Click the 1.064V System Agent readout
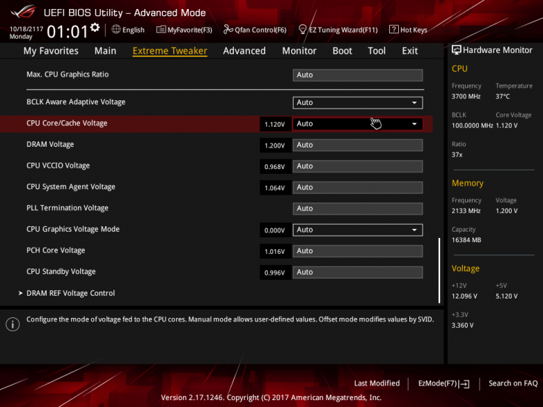543x407 pixels. 274,188
